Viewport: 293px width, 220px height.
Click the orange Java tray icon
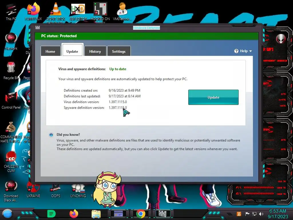pyautogui.click(x=239, y=214)
